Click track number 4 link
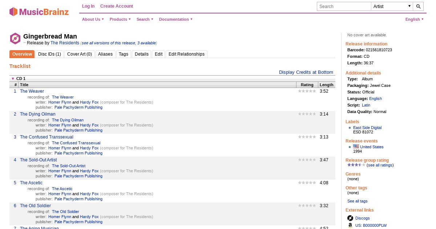This screenshot has height=229, width=436. [x=15, y=160]
